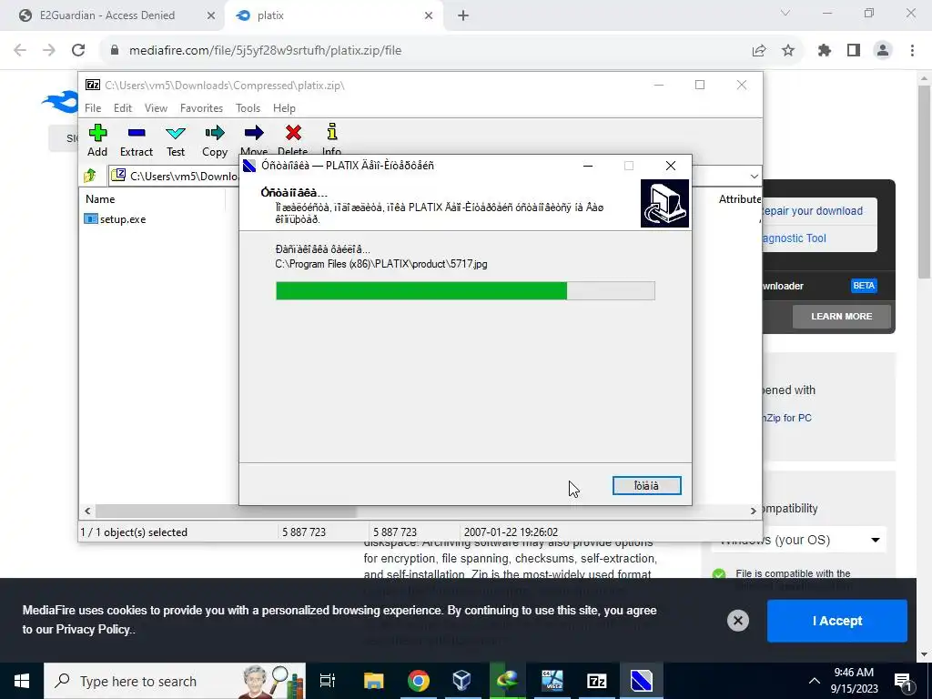The height and width of the screenshot is (699, 932).
Task: Click the Info toolbar icon in 7-Zip
Action: pyautogui.click(x=331, y=132)
